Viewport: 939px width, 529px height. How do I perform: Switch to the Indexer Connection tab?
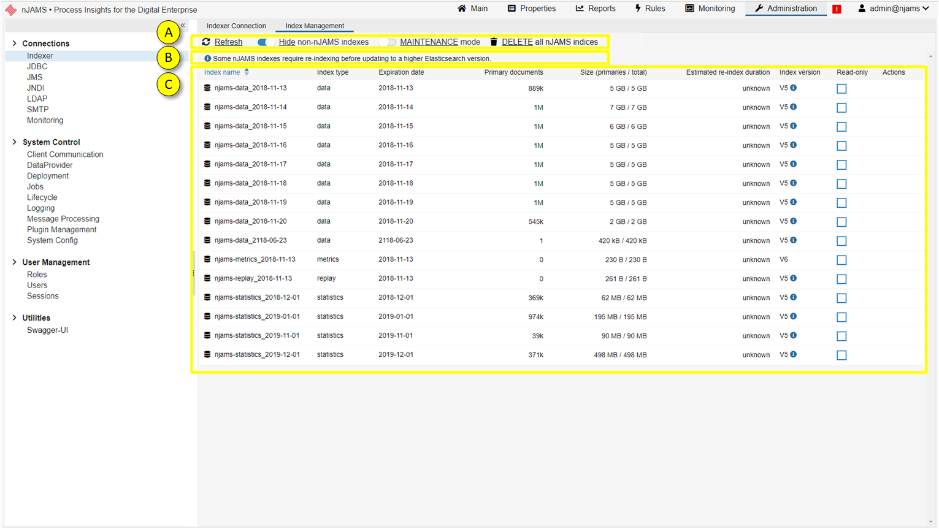click(x=236, y=26)
